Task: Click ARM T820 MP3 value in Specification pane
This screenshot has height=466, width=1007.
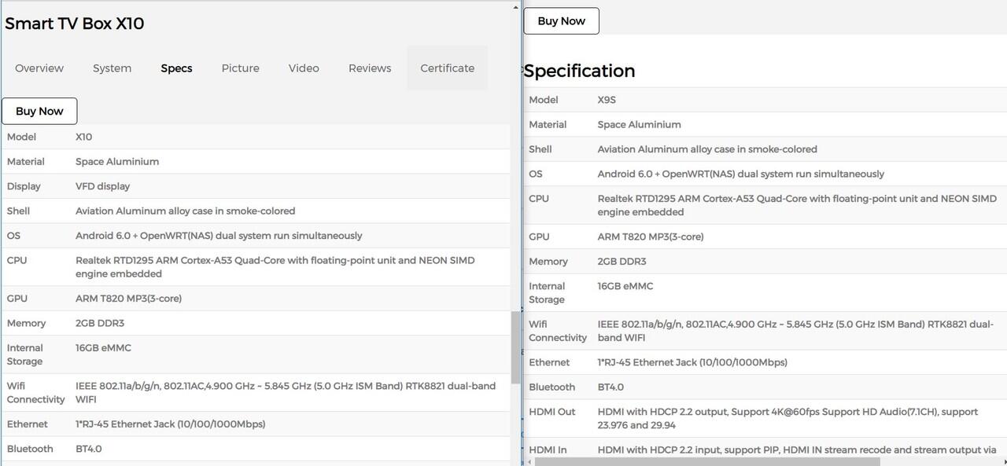Action: pos(651,237)
